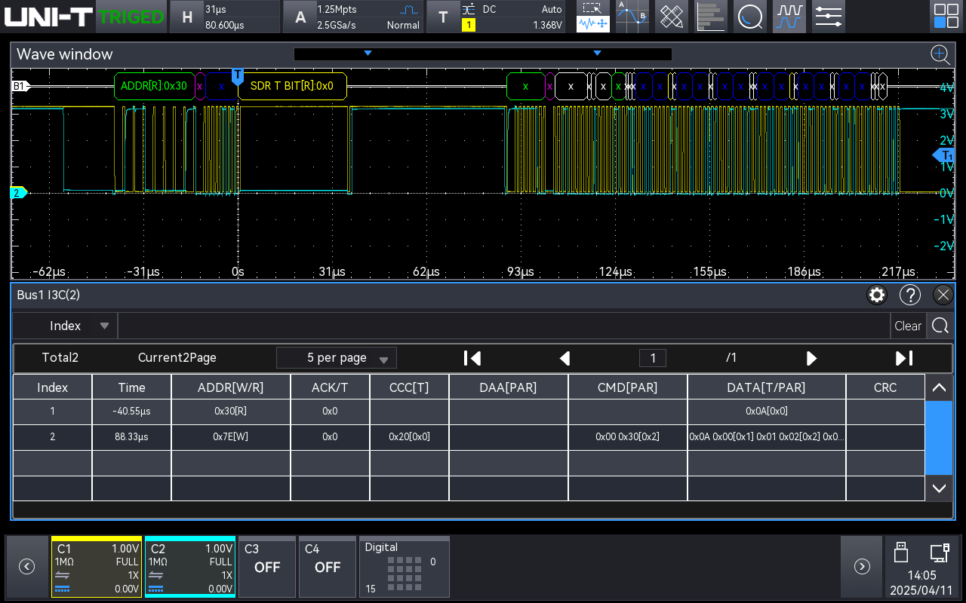Go to the previous page
The height and width of the screenshot is (603, 966).
[x=565, y=358]
